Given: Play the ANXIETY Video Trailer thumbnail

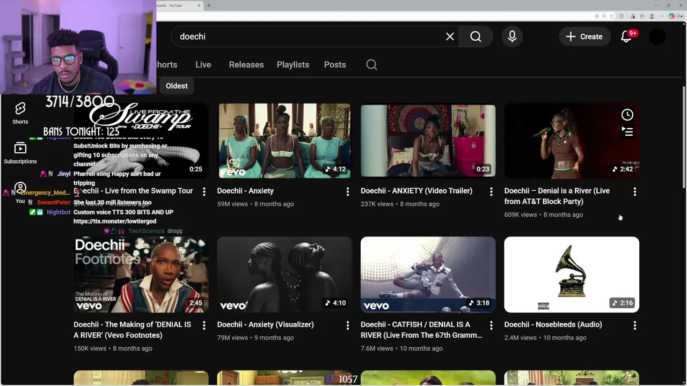Looking at the screenshot, I should [428, 140].
